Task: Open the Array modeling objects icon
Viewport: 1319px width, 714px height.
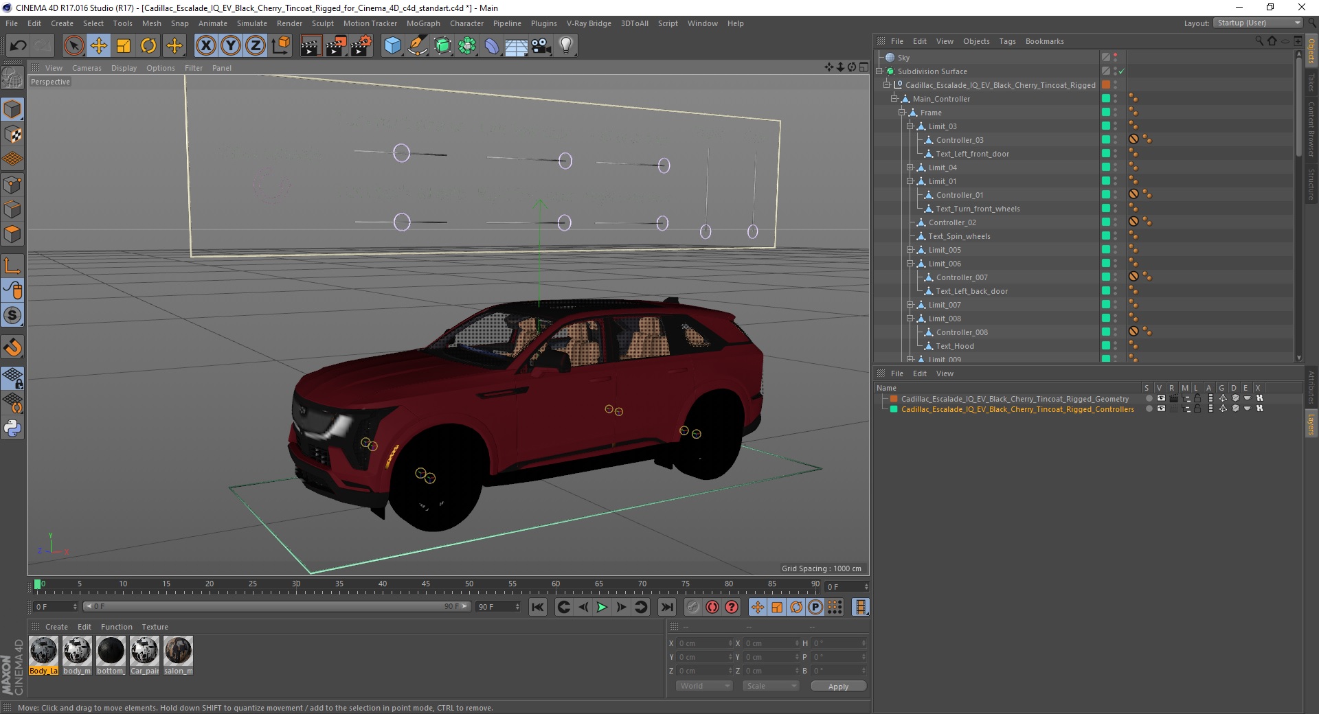Action: 467,46
